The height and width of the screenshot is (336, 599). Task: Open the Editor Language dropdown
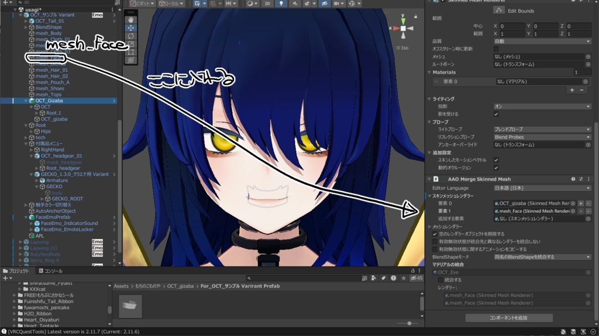click(542, 188)
